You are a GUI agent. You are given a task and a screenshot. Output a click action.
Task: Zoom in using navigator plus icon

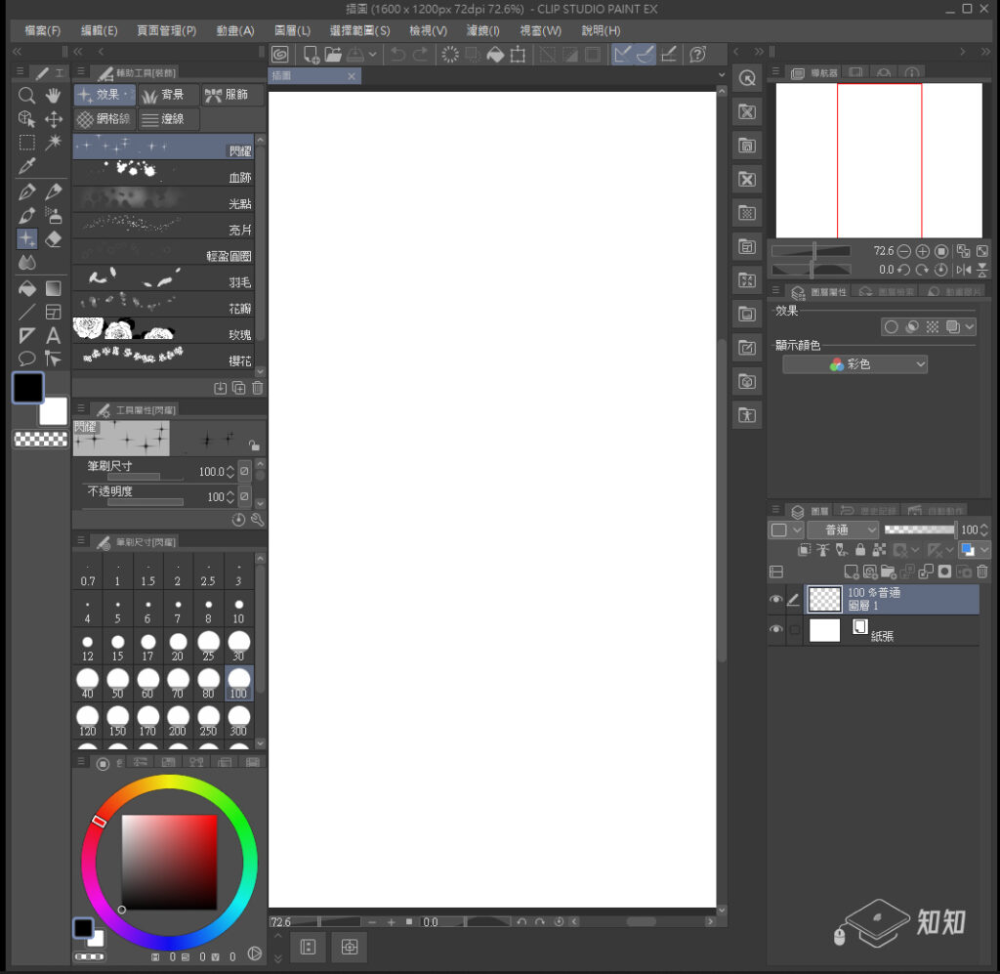tap(922, 251)
